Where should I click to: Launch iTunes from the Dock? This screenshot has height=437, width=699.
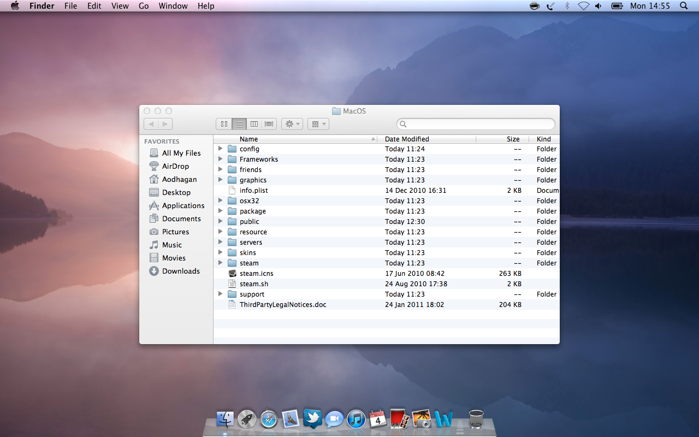coord(356,420)
